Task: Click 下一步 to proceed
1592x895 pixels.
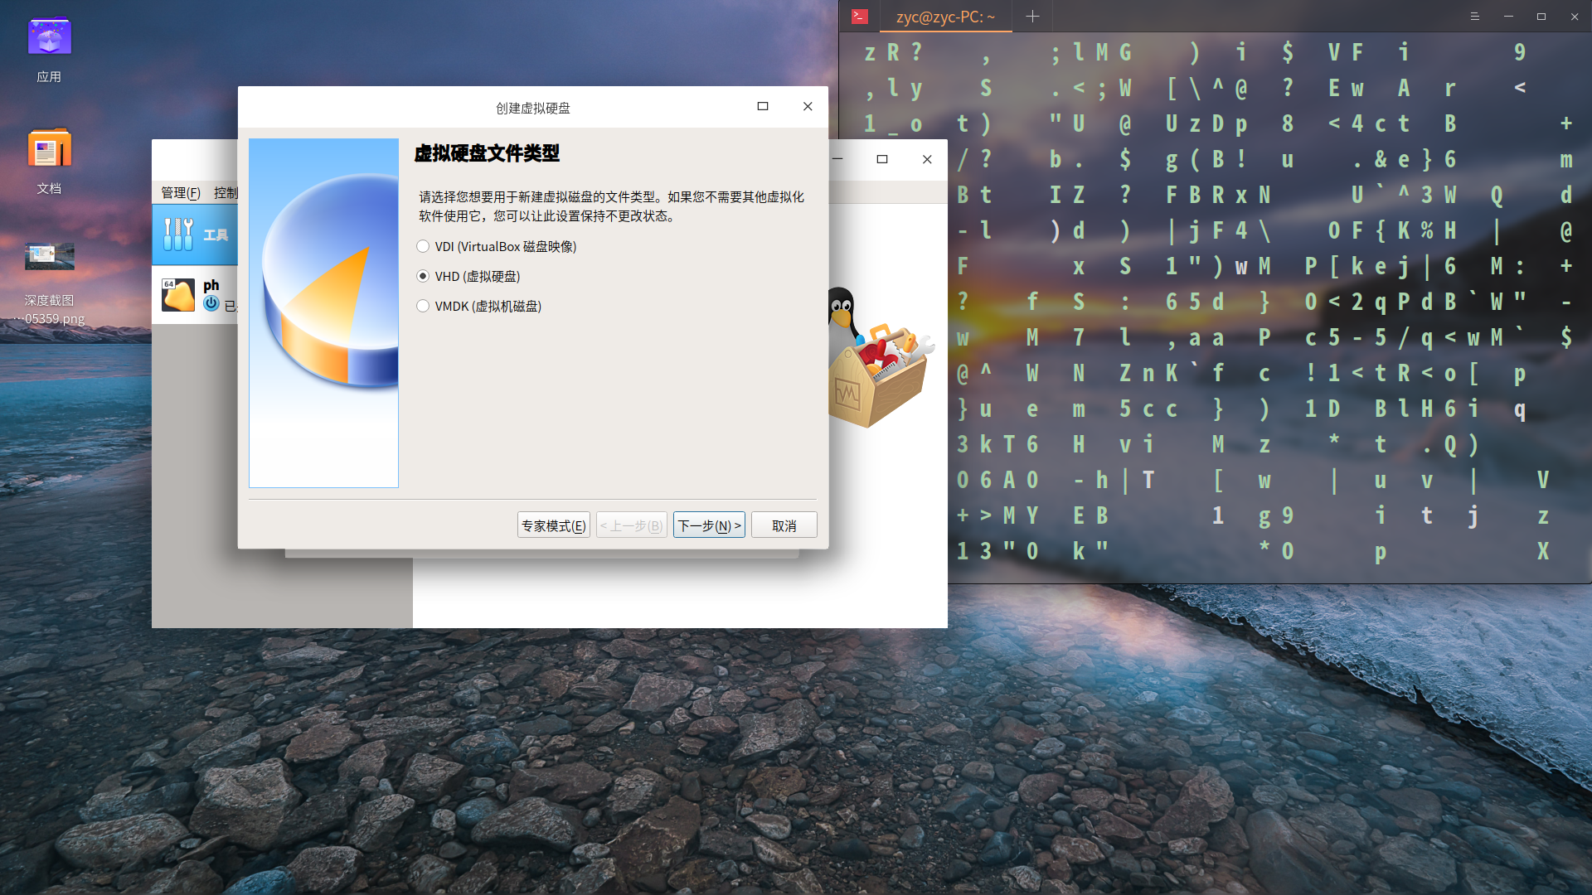Action: 707,525
